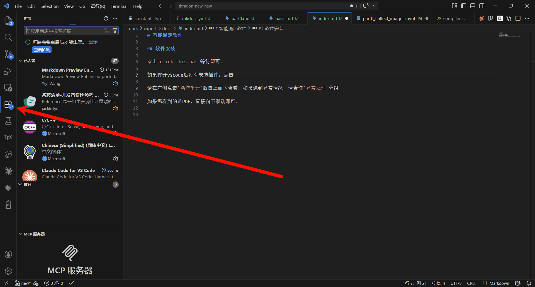This screenshot has height=287, width=535.
Task: Click the ## 软件安装 breadcrumb
Action: point(271,28)
